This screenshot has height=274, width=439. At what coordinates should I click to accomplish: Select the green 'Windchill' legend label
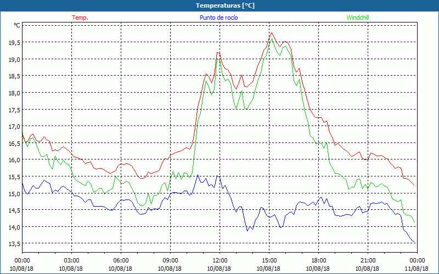(x=358, y=18)
